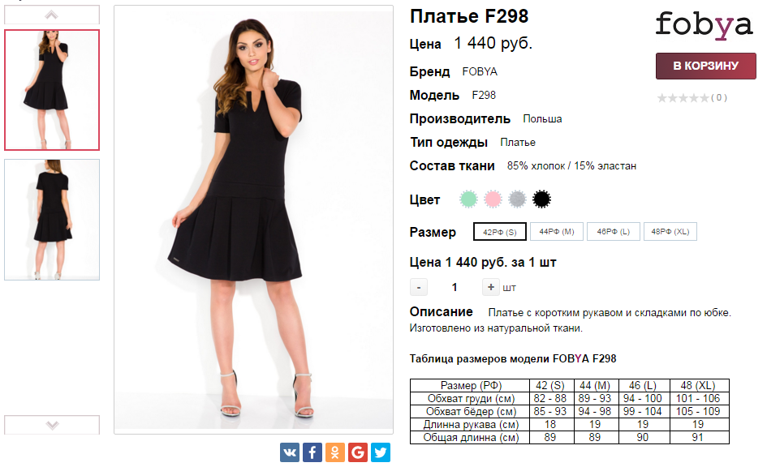The image size is (767, 467).
Task: Click the star rating under the cart button
Action: click(x=683, y=98)
